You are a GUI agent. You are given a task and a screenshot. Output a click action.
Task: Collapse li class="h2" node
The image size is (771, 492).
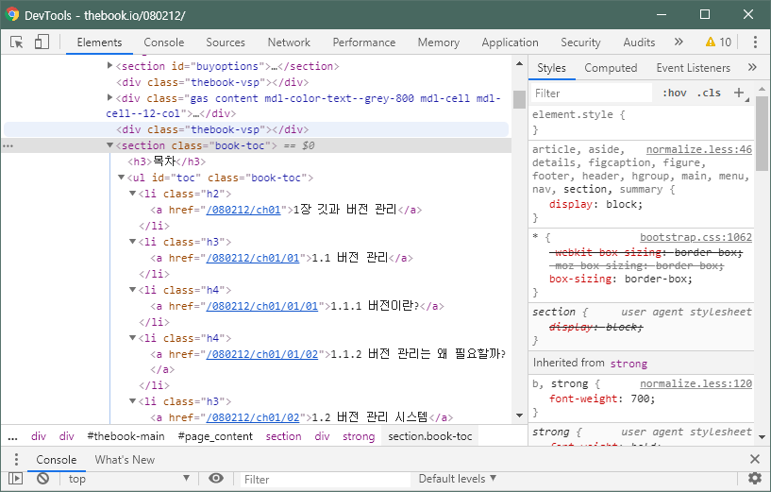tap(133, 194)
